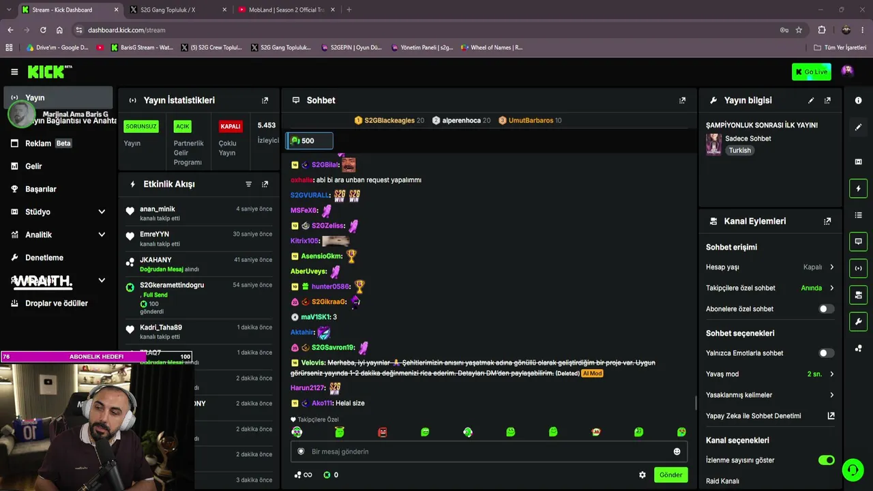Expand the Analitik sidebar section
The width and height of the screenshot is (873, 491).
pyautogui.click(x=102, y=235)
